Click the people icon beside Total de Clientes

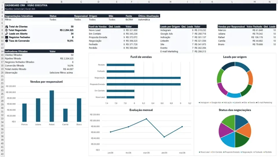[7, 27]
